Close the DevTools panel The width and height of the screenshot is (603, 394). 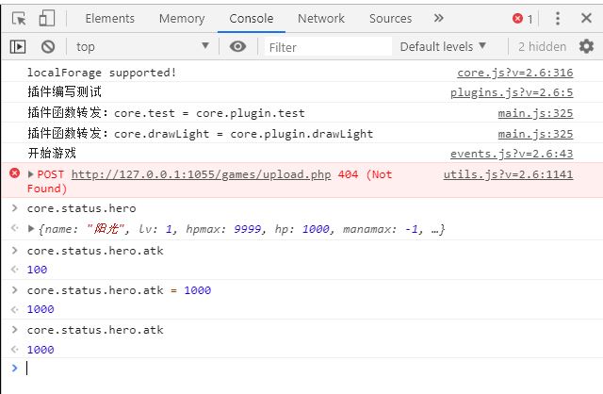586,18
